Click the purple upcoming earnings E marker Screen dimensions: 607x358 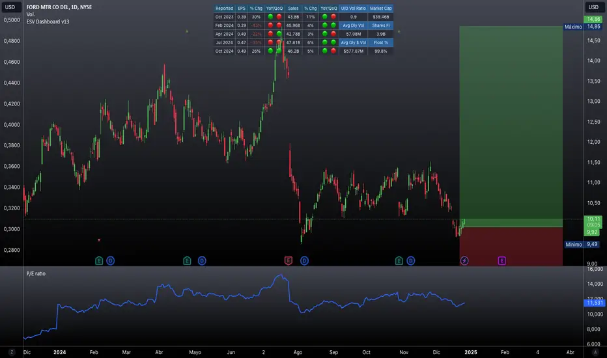(x=501, y=260)
